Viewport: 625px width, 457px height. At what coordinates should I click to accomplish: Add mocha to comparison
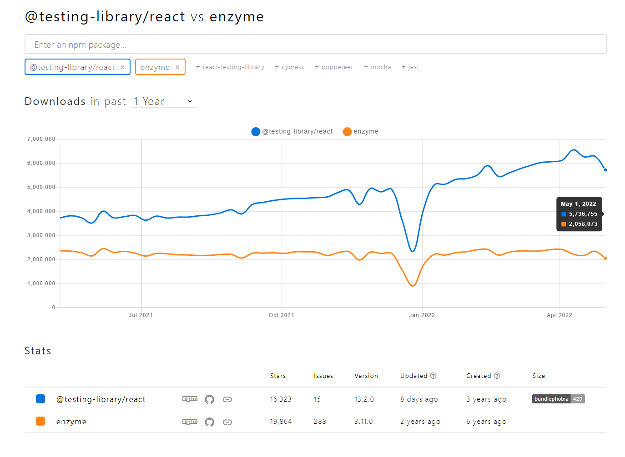point(378,67)
